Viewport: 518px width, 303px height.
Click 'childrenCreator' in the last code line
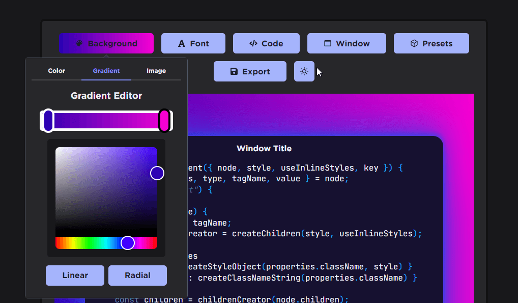[234, 299]
